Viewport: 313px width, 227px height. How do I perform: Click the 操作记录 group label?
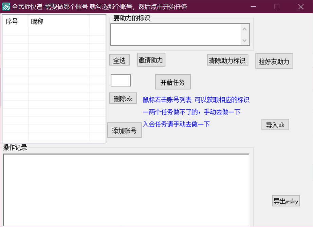tap(15, 147)
